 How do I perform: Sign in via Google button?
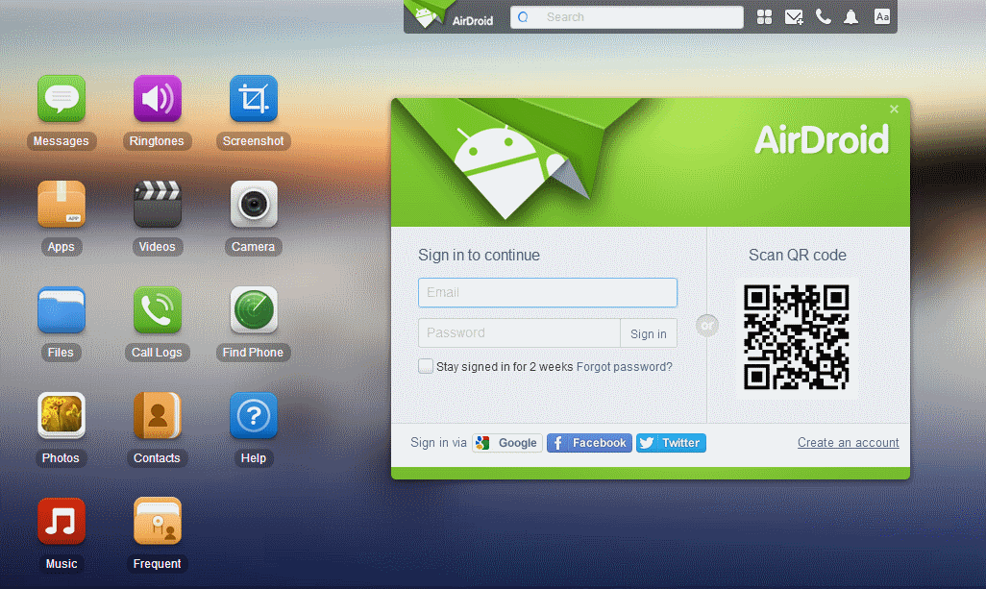[507, 443]
